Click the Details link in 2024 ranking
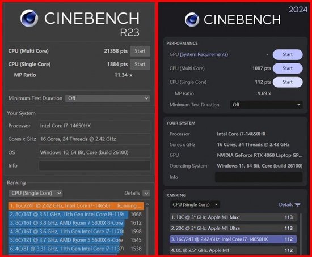 (x=286, y=205)
